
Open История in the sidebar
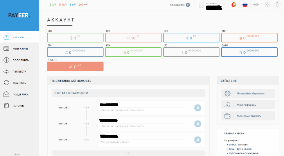point(20,106)
